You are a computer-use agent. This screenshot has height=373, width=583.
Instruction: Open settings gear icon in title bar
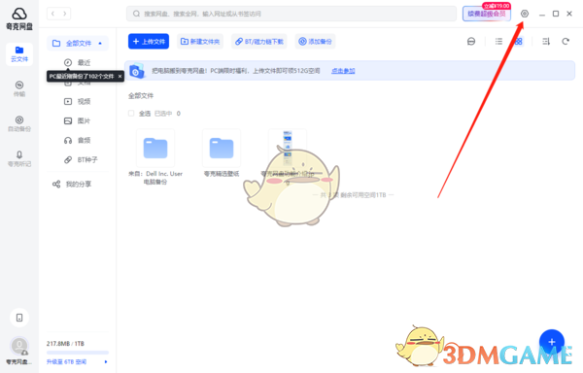tap(525, 14)
